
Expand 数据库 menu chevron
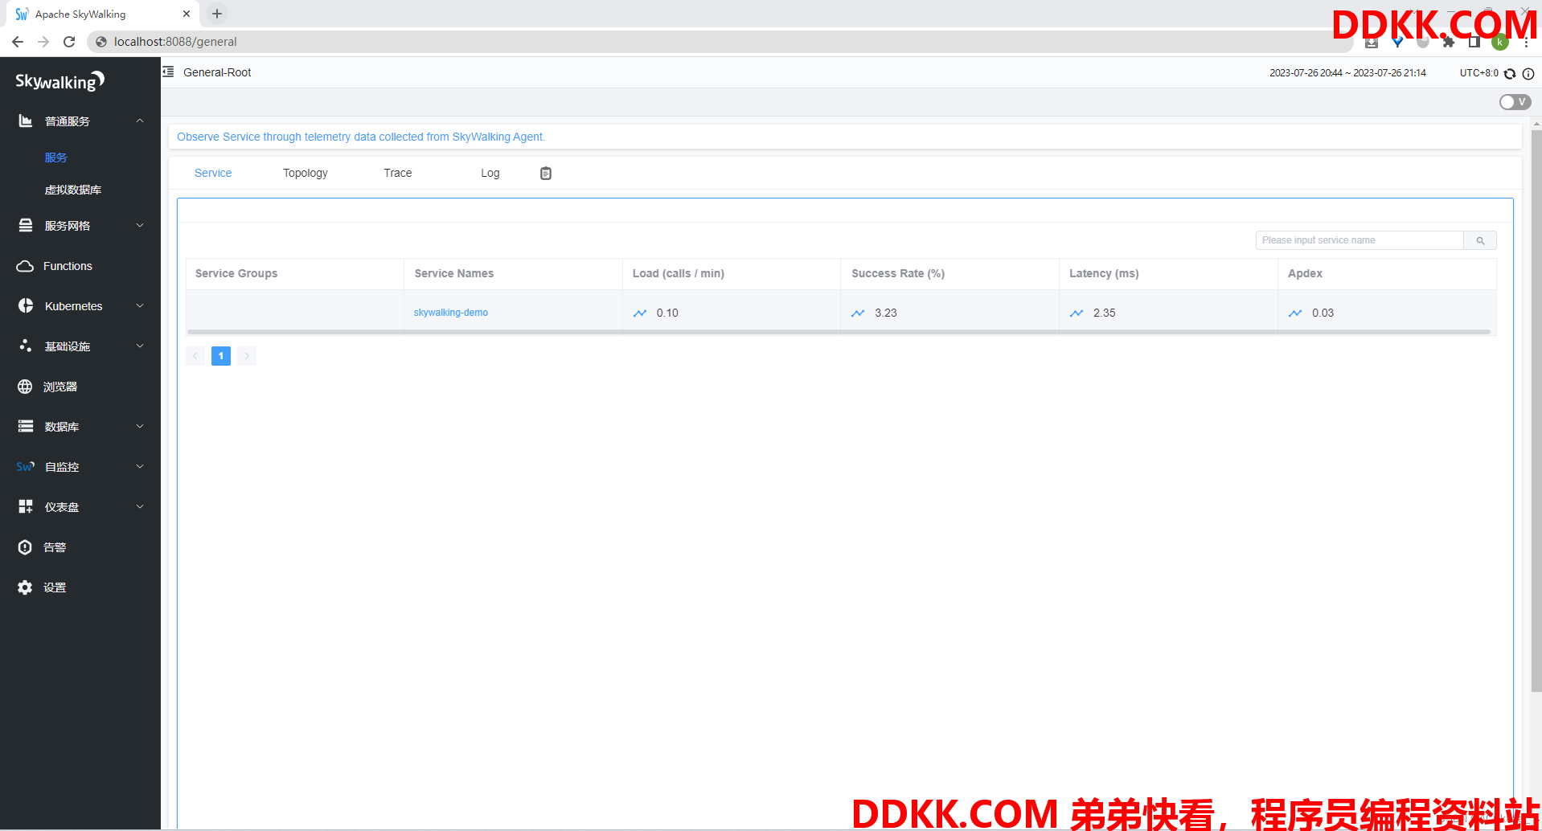coord(140,426)
